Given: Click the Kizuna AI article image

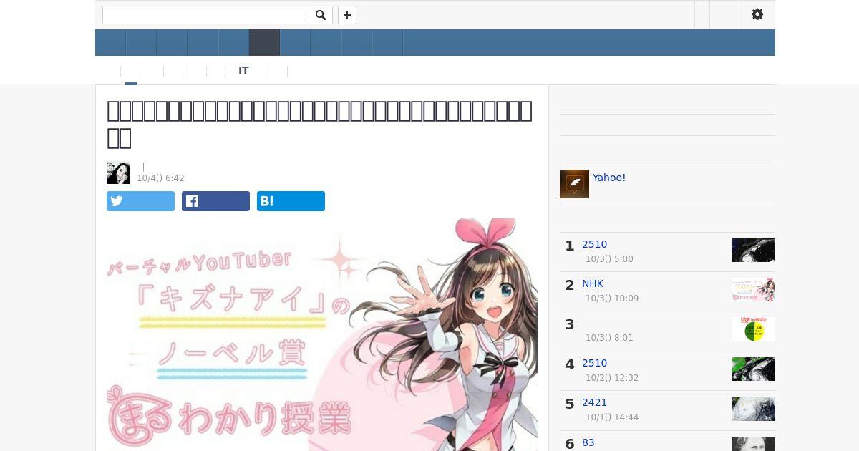Looking at the screenshot, I should pos(322,334).
